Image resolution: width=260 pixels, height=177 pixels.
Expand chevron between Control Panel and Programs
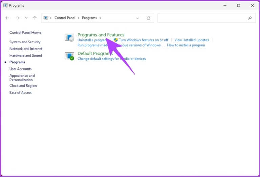point(79,18)
